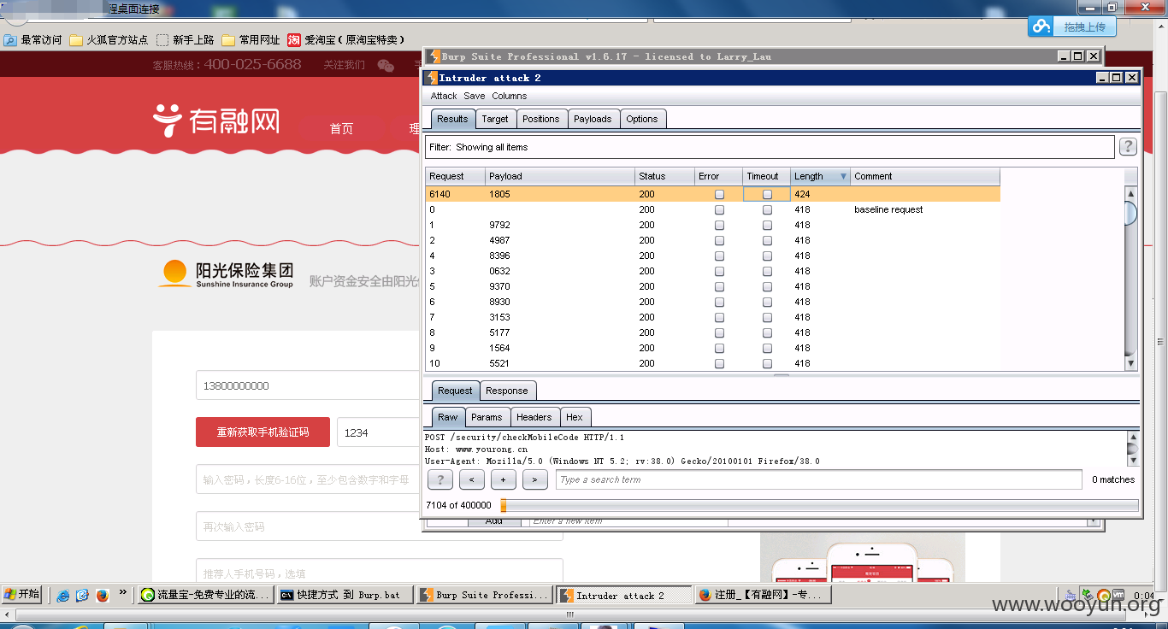Viewport: 1168px width, 629px height.
Task: Launch Internet Explorer from quick launch
Action: [x=62, y=595]
